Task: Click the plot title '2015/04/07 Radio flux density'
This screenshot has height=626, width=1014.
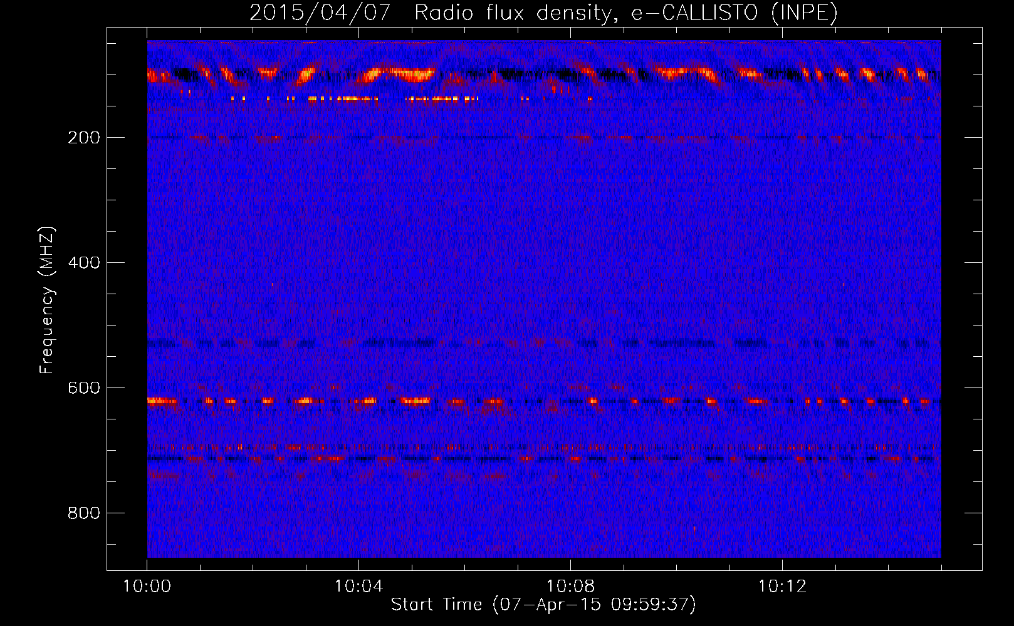Action: [543, 13]
